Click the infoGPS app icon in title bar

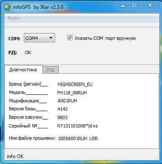pyautogui.click(x=8, y=7)
